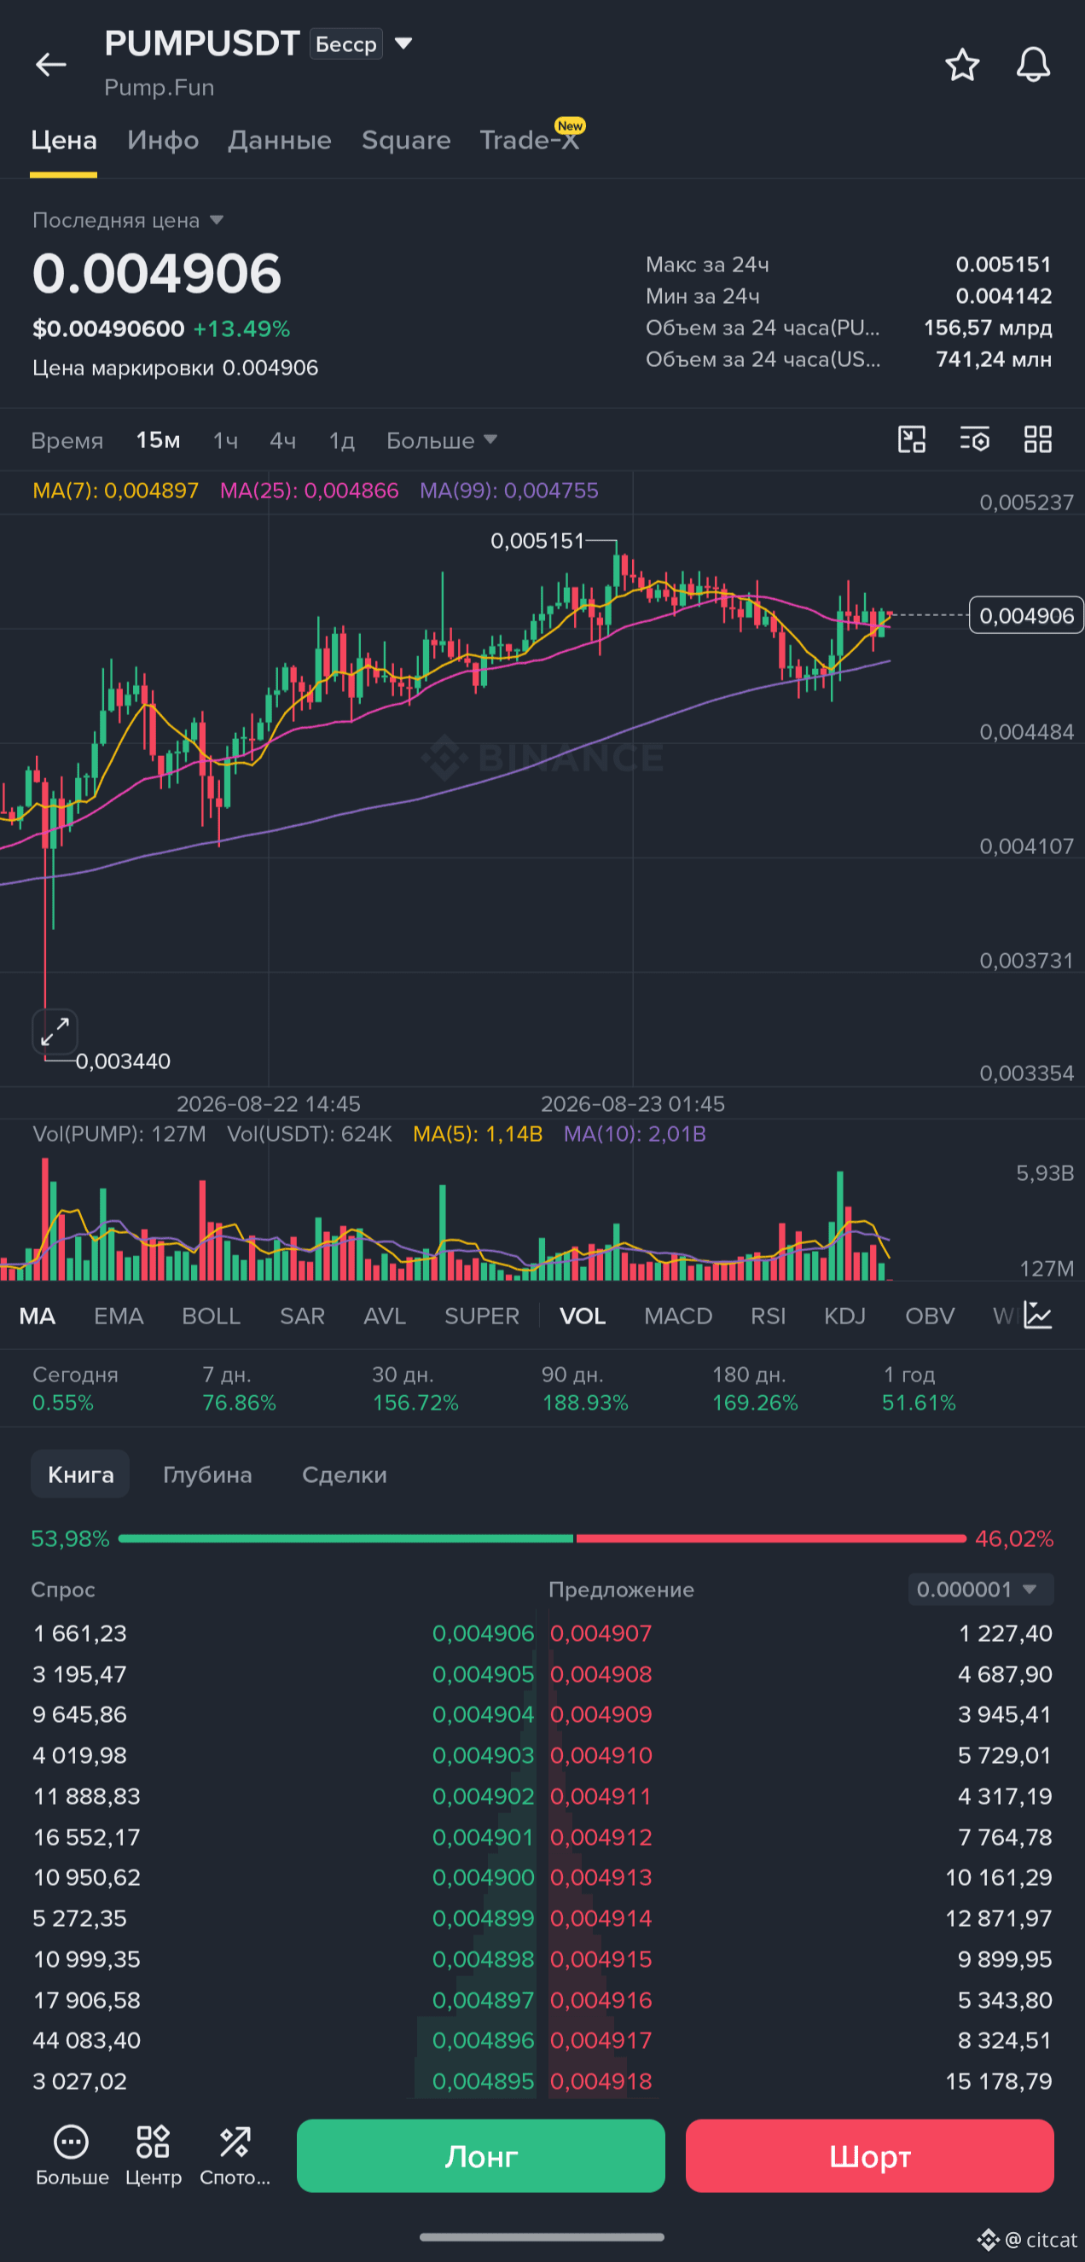Toggle the BOLL indicator
The height and width of the screenshot is (2262, 1085).
pyautogui.click(x=211, y=1316)
